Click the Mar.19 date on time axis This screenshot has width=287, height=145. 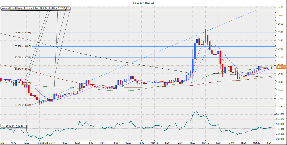pos(205,143)
